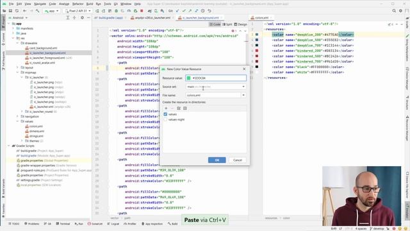Click Cancel in New Color Value dialog

pos(238,160)
